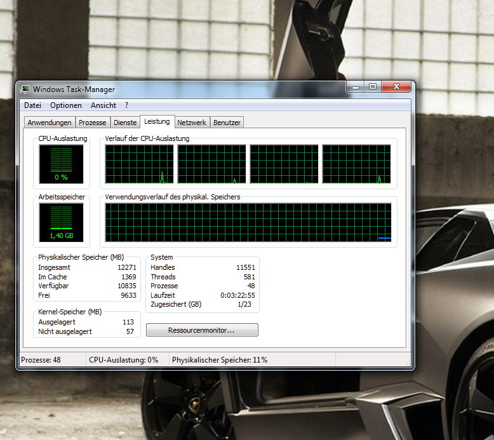
Task: Click the status bar text Prozesse: 48
Action: (x=41, y=360)
